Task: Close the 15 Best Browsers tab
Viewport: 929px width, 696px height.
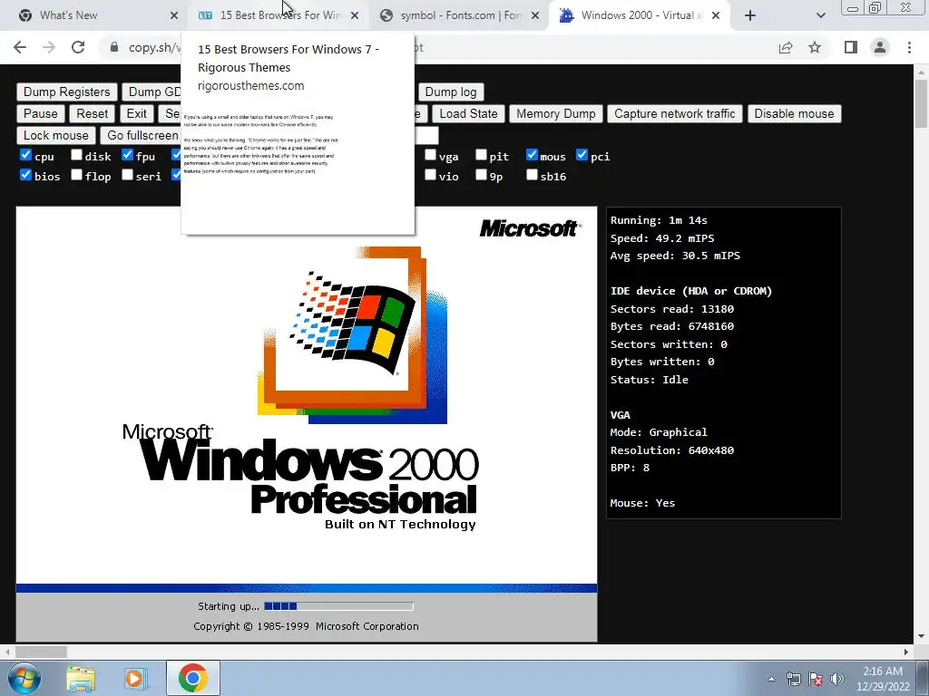Action: pos(355,15)
